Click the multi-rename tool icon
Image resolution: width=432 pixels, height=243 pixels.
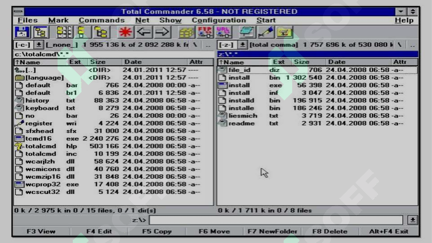tap(247, 32)
